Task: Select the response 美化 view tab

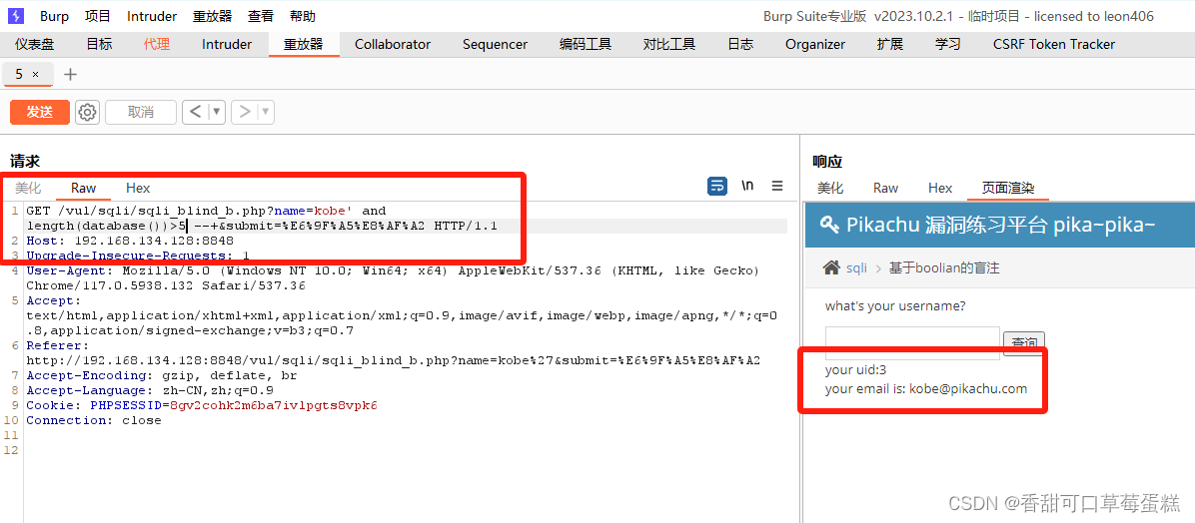Action: [830, 188]
